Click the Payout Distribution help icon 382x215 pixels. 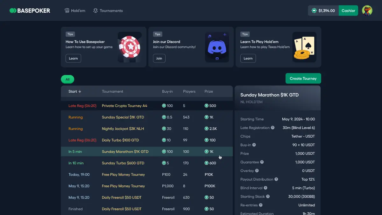tap(276, 179)
